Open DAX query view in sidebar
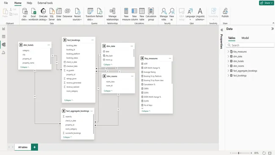This screenshot has width=275, height=155. (3, 53)
